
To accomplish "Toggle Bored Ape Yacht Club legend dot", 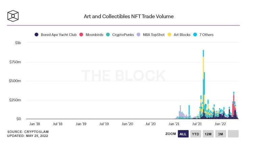I will tap(36, 35).
